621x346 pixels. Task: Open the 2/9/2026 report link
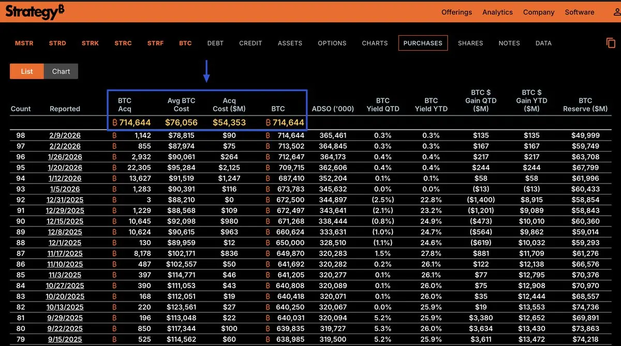click(x=65, y=136)
